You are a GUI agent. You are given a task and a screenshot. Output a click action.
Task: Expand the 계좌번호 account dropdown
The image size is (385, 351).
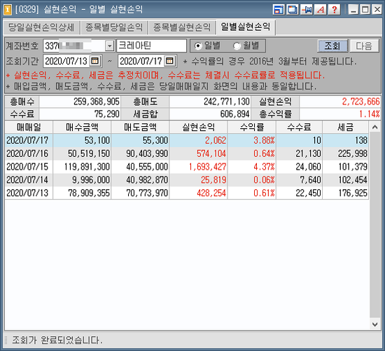click(x=109, y=46)
